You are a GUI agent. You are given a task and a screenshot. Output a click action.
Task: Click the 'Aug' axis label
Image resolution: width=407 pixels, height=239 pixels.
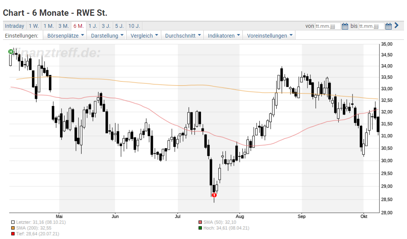240,216
